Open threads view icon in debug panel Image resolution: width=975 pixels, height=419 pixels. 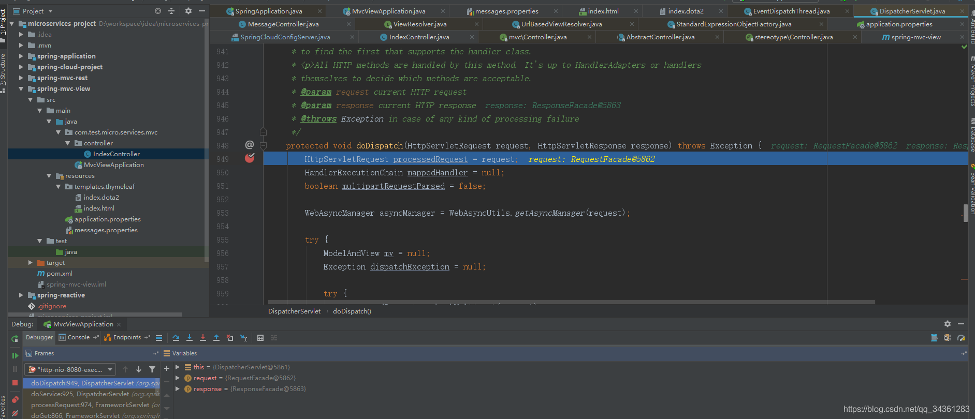click(934, 338)
